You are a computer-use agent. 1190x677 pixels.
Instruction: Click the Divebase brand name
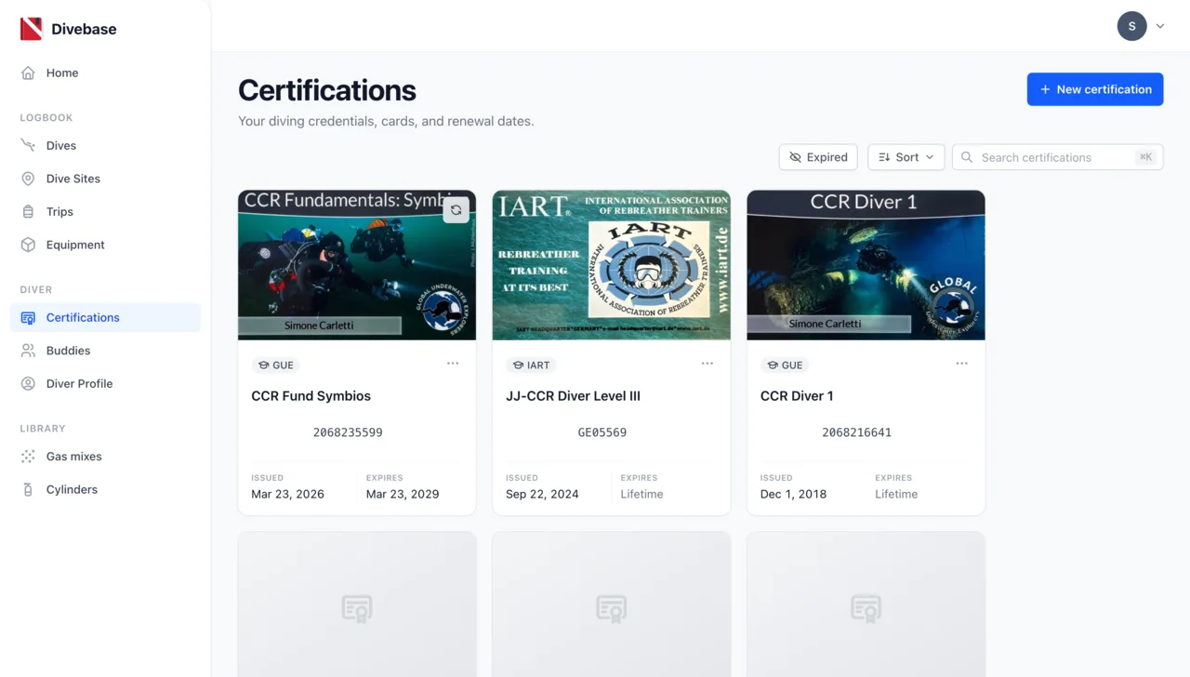(x=84, y=29)
